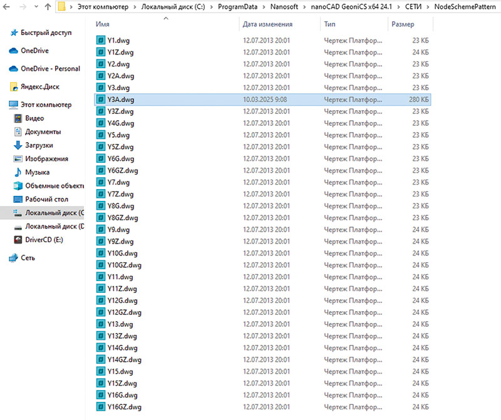The height and width of the screenshot is (420, 501).
Task: Click the Видео folder icon
Action: click(18, 118)
